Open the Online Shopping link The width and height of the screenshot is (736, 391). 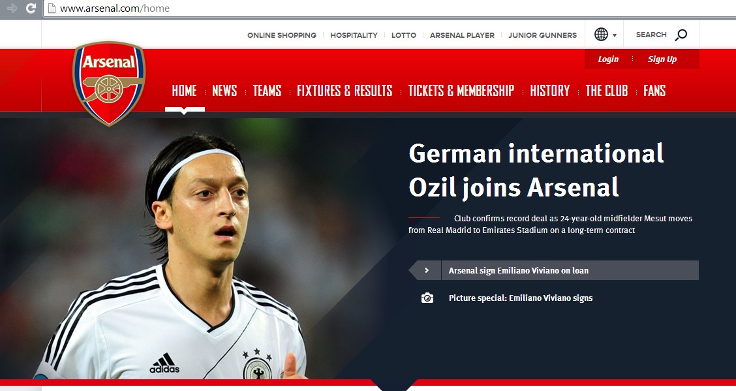click(x=282, y=35)
